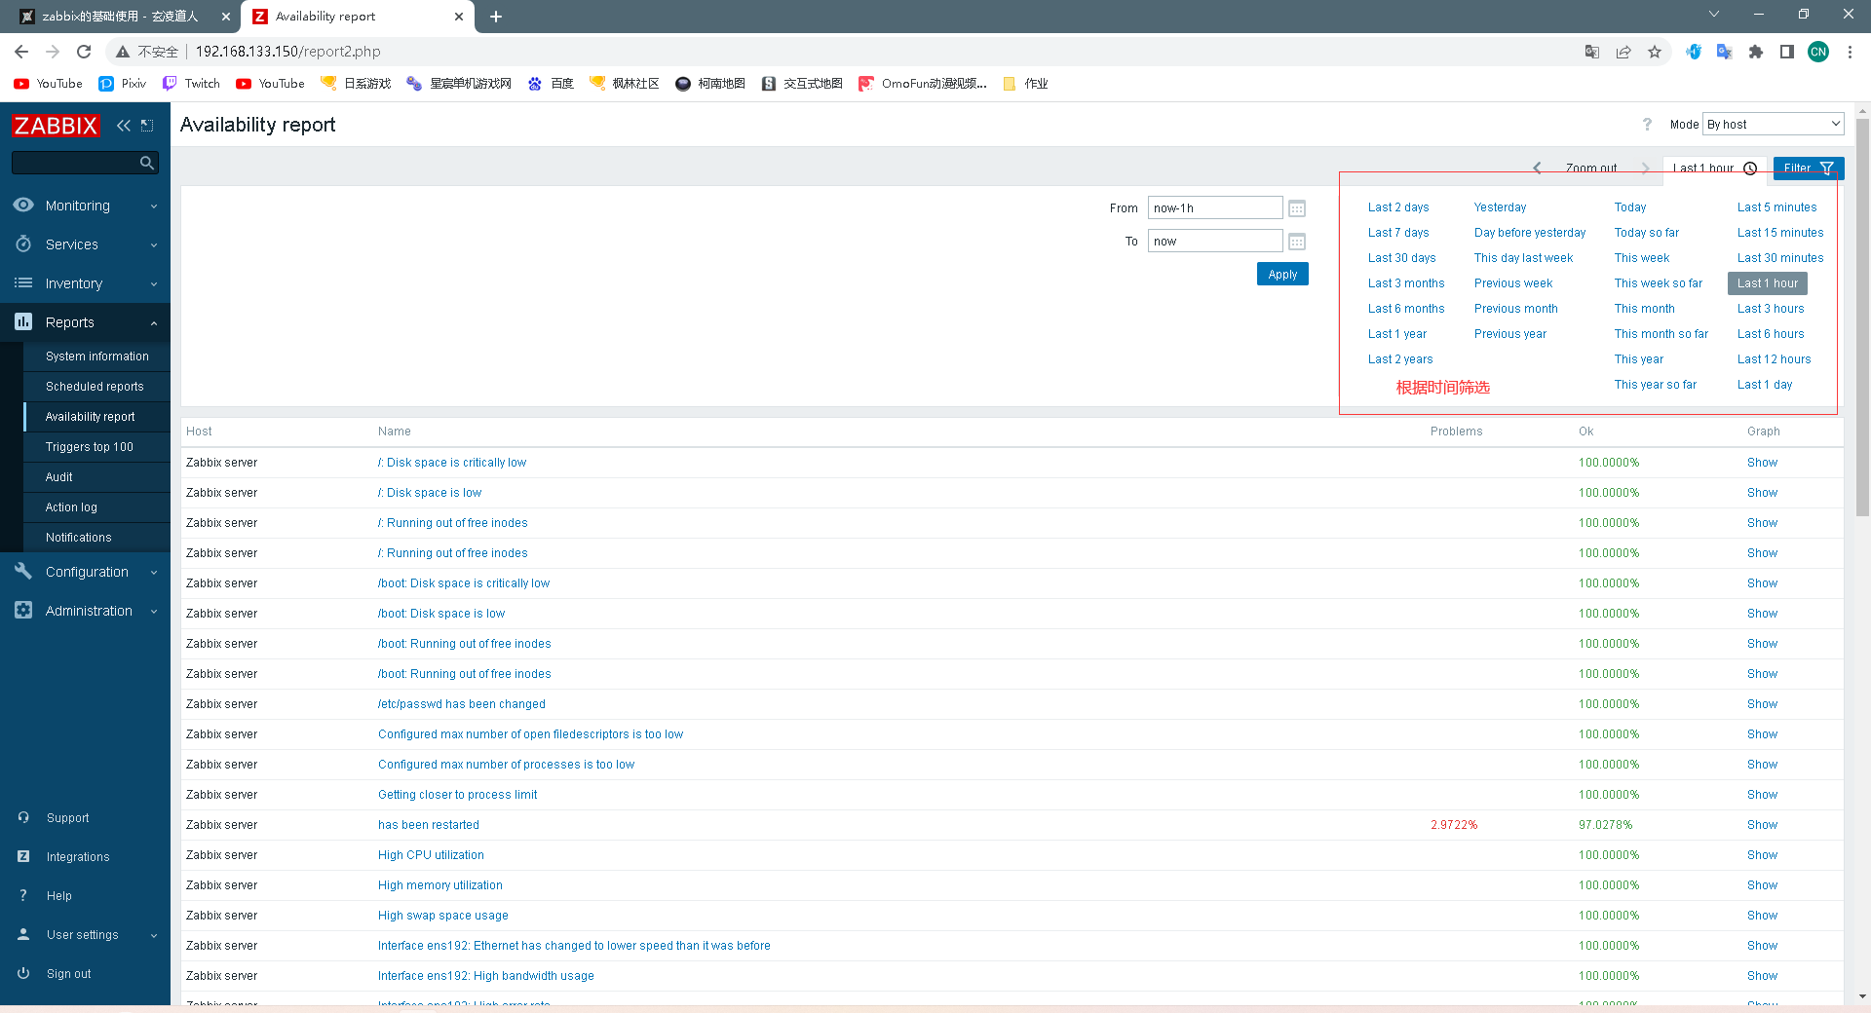Show graph for High CPU utilization
1871x1013 pixels.
tap(1762, 855)
